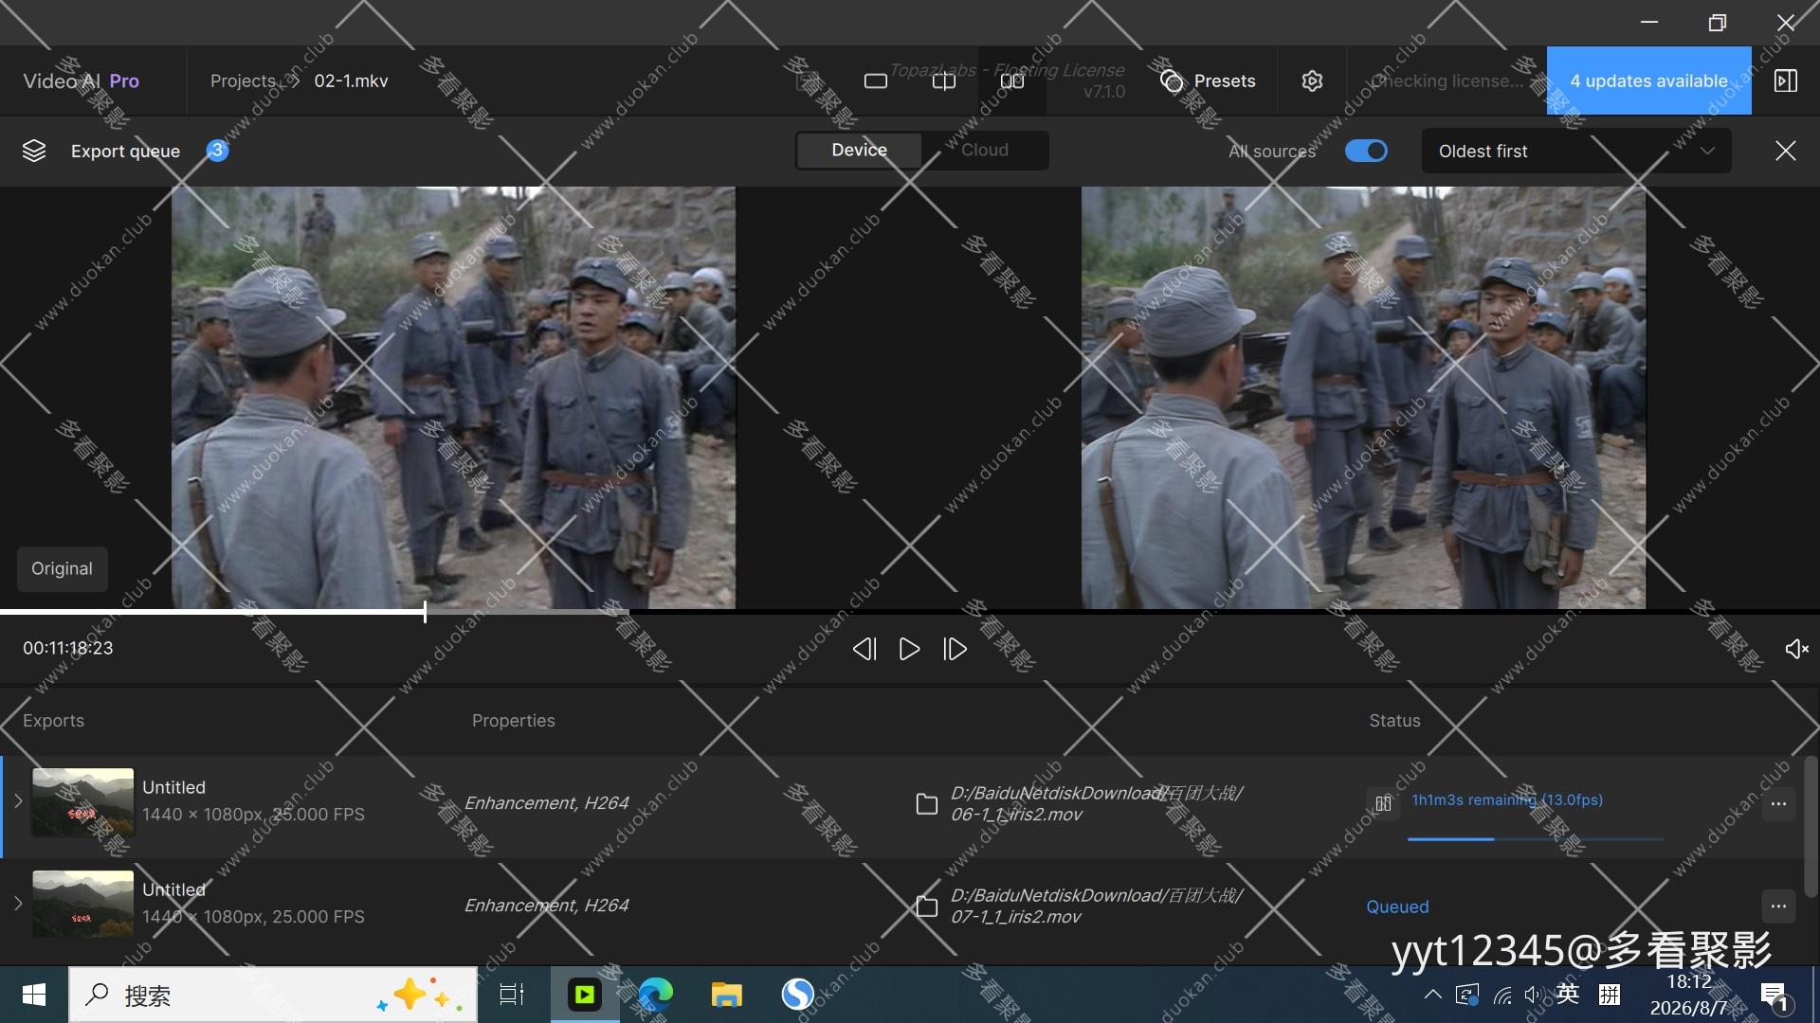Open settings via the gear icon
The width and height of the screenshot is (1820, 1023).
1312,81
